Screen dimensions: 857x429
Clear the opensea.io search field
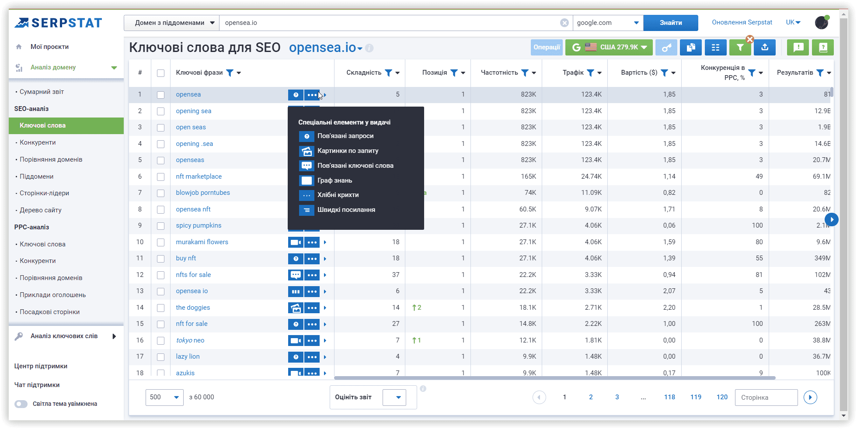tap(564, 23)
